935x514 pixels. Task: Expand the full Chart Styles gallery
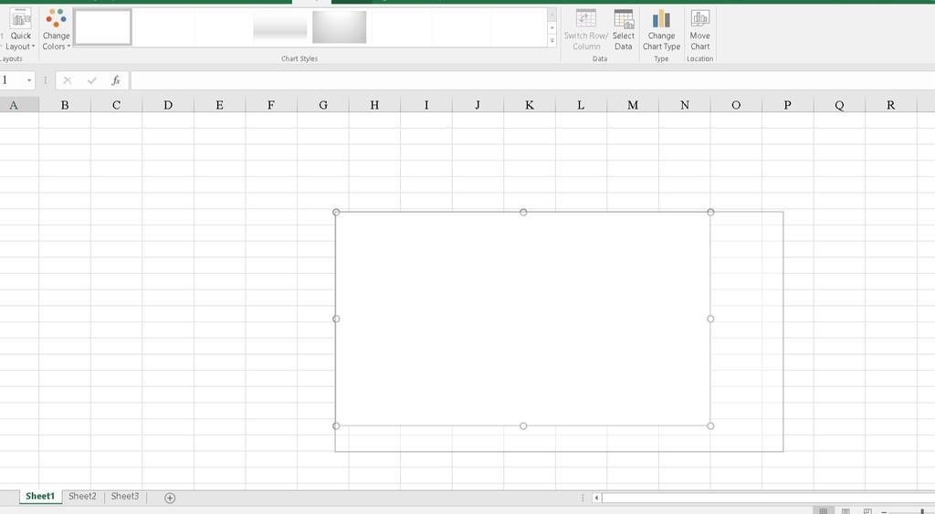[x=552, y=40]
